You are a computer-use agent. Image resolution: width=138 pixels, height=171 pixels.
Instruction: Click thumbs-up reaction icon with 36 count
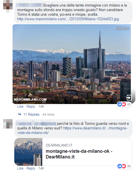pyautogui.click(x=120, y=166)
